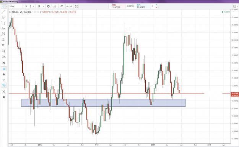This screenshot has width=239, height=147.
Task: Undo the last chart action
Action: click(x=67, y=6)
